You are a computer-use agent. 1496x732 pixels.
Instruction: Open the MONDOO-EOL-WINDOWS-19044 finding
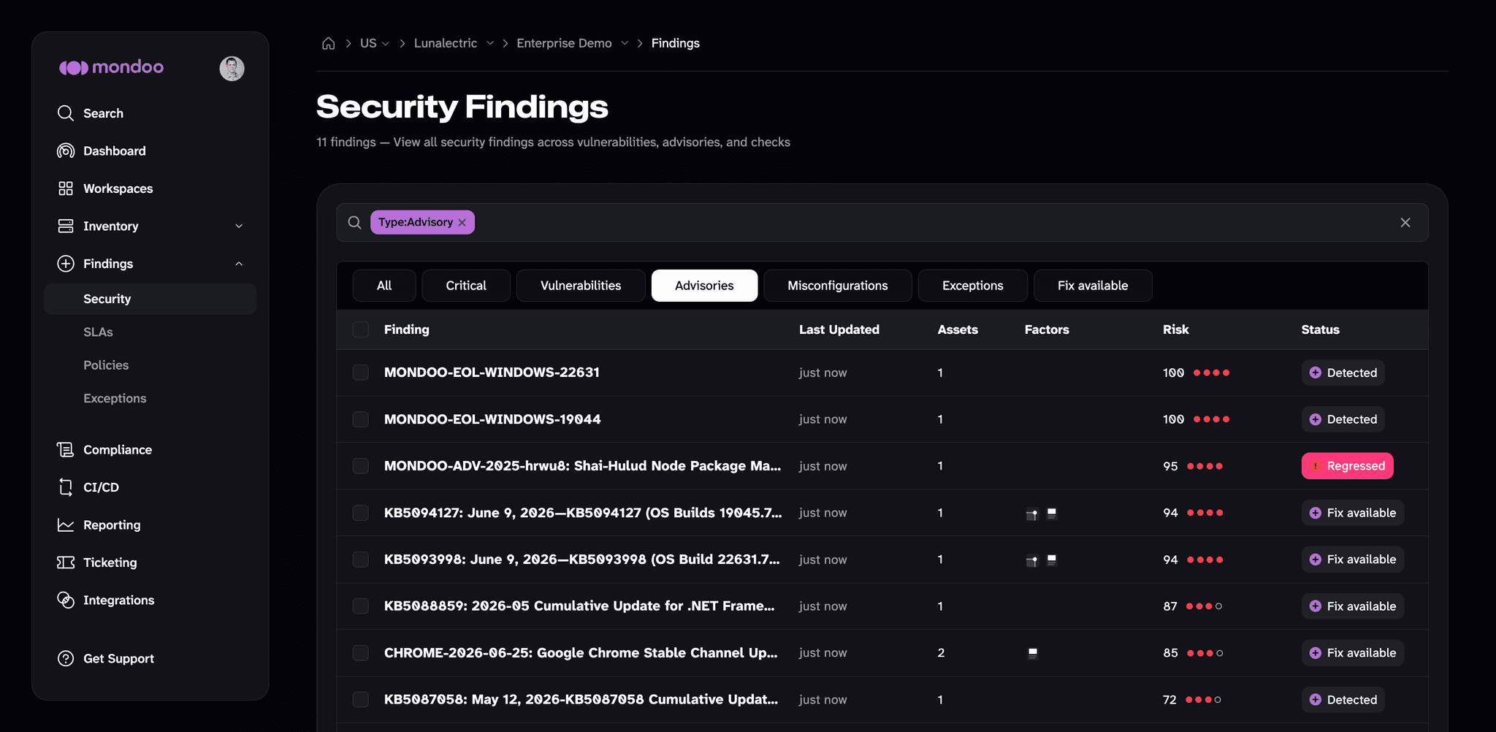pyautogui.click(x=492, y=419)
